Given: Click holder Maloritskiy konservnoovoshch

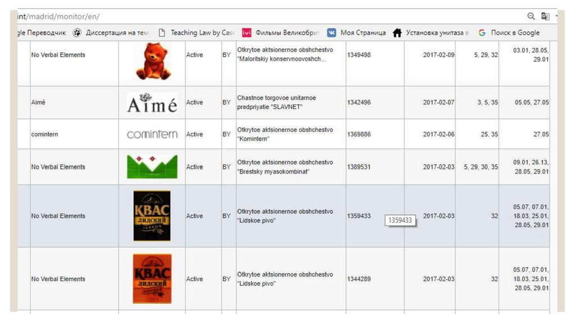Looking at the screenshot, I should [285, 54].
